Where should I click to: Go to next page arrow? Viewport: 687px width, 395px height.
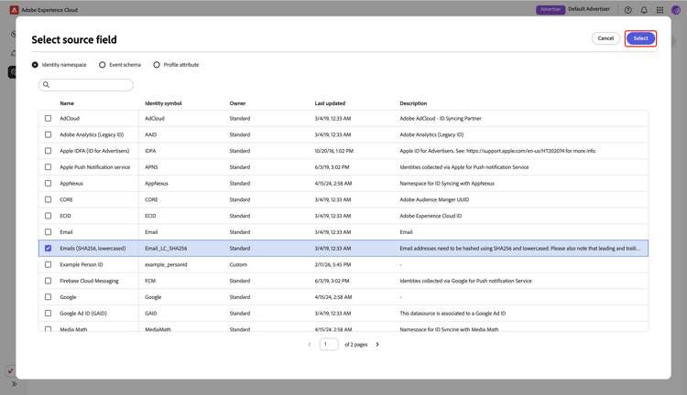tap(377, 345)
